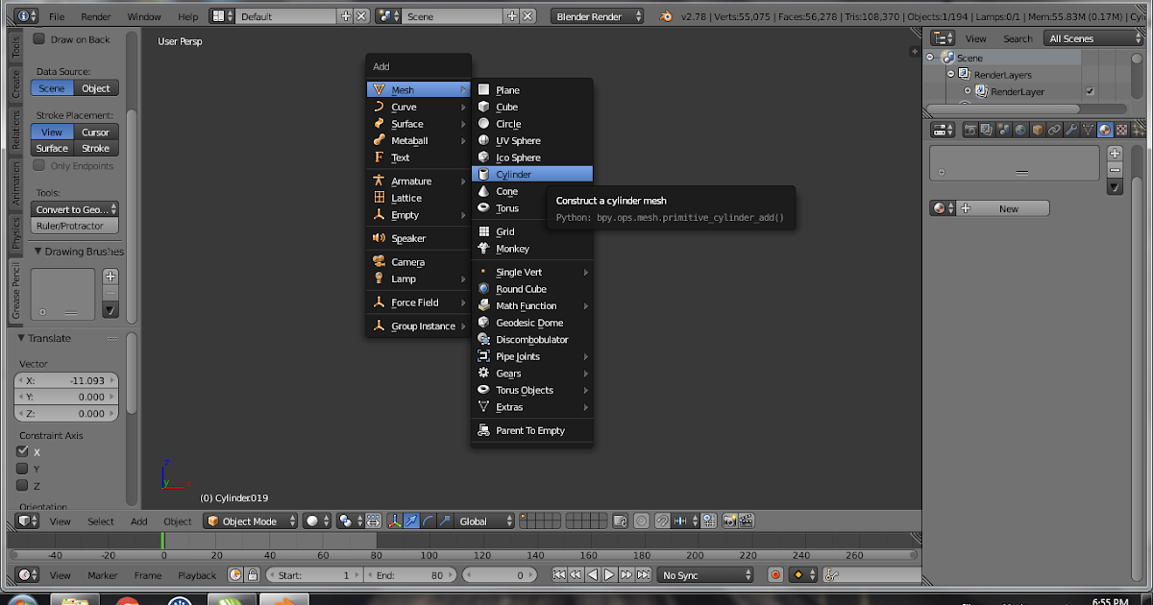
Task: Check the Y constraint axis
Action: pyautogui.click(x=22, y=469)
